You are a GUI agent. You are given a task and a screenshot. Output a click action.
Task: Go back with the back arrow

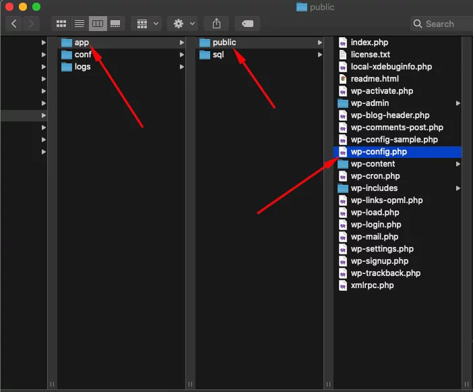coord(14,24)
